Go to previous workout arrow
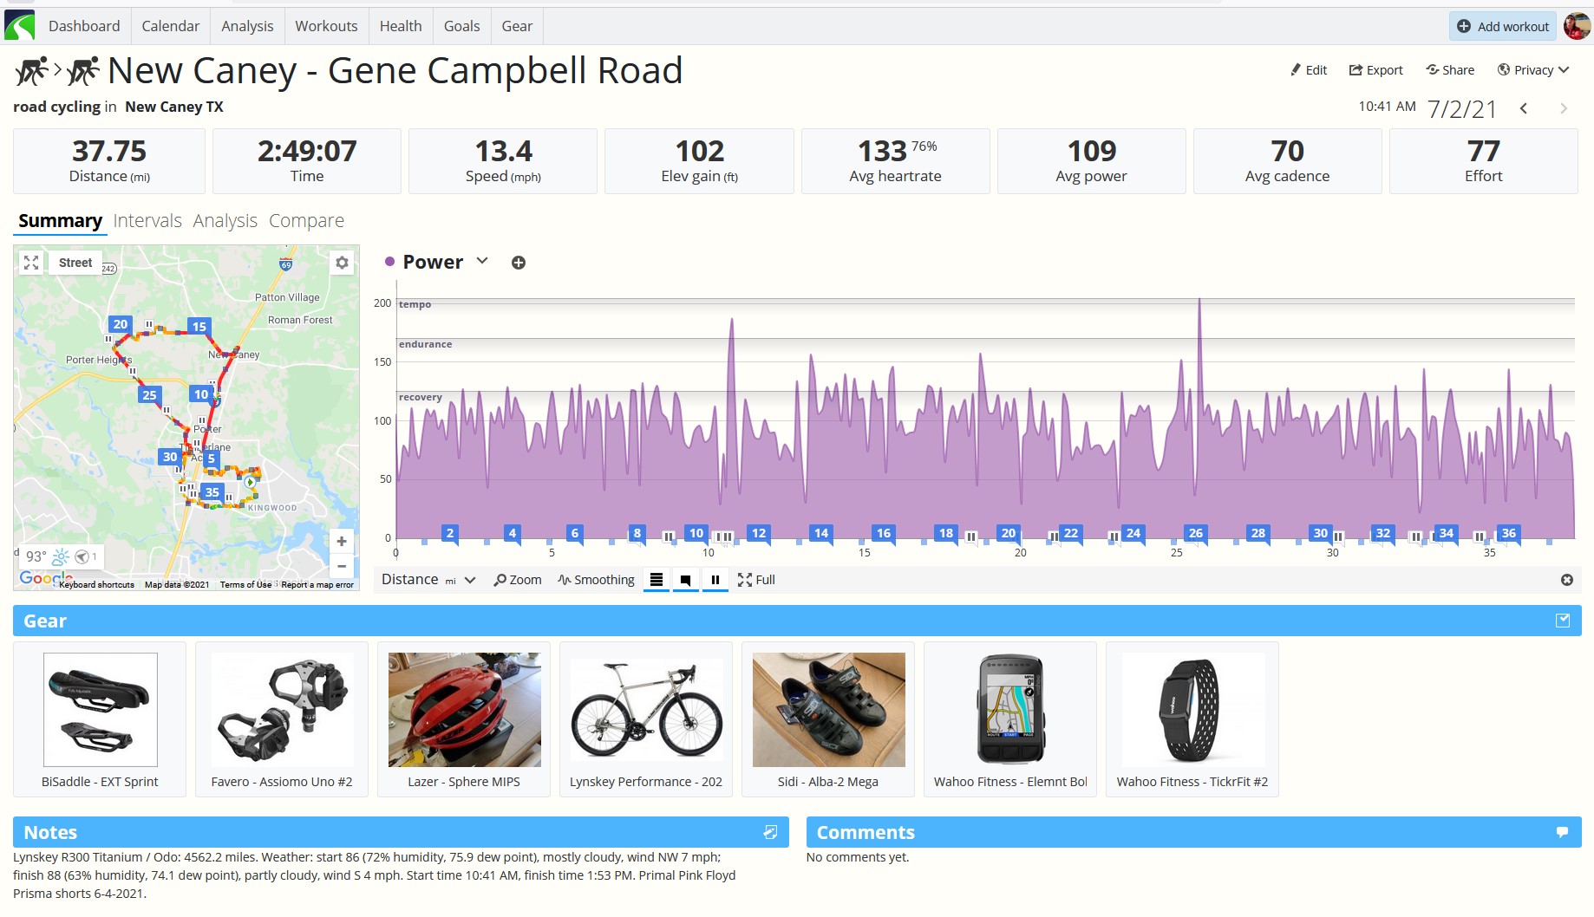Image resolution: width=1594 pixels, height=917 pixels. pyautogui.click(x=1524, y=108)
